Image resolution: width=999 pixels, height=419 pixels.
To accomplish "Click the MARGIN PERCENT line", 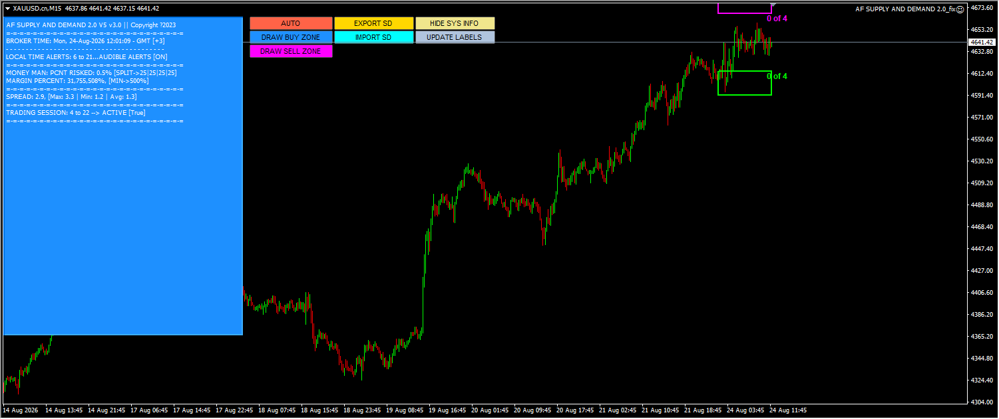I will click(77, 80).
